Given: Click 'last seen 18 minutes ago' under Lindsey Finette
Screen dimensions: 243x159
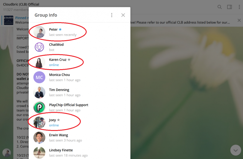Looking at the screenshot, I should 68,155.
